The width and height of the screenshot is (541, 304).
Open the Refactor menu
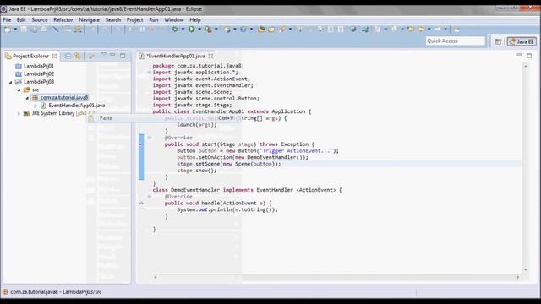63,20
